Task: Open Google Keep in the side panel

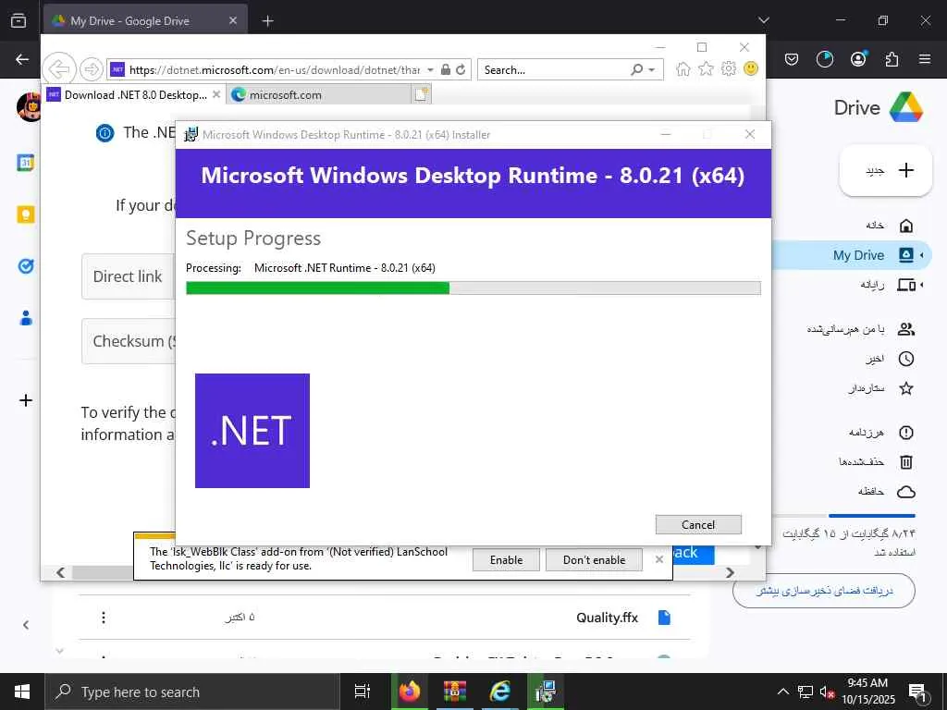Action: point(25,214)
